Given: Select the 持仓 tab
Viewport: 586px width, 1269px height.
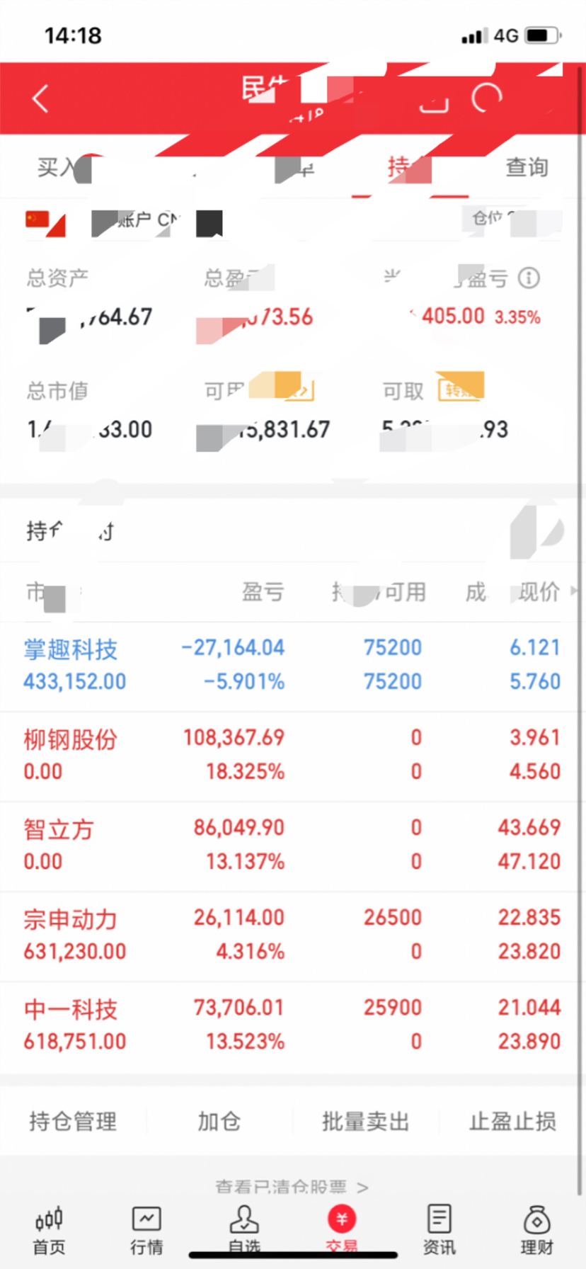Looking at the screenshot, I should coord(410,168).
